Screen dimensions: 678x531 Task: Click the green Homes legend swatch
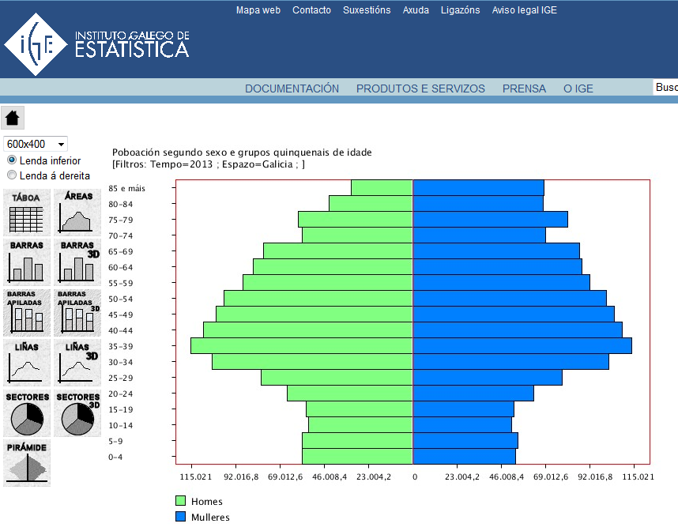[x=181, y=501]
